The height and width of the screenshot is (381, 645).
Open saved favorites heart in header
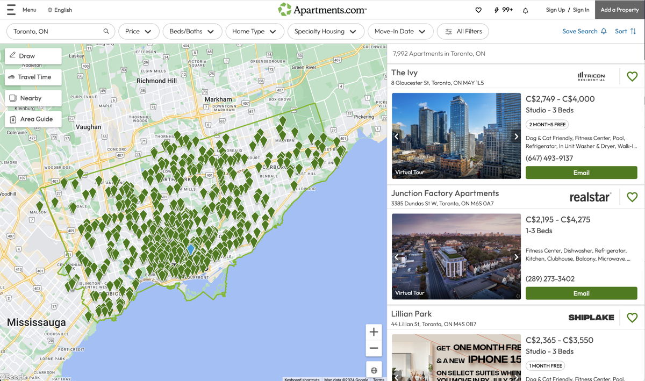[478, 10]
